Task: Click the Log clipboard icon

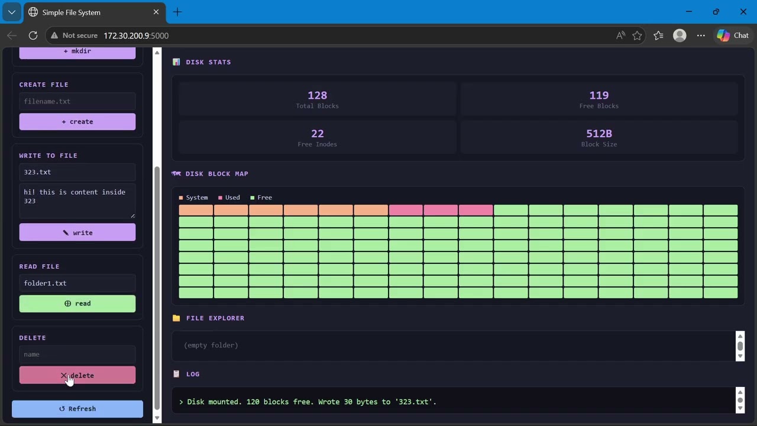Action: (x=176, y=374)
